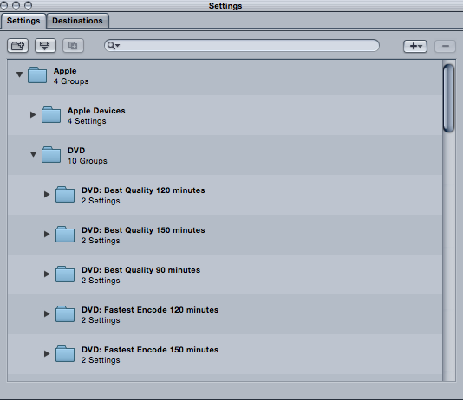Select DVD: Best Quality 150 minutes label
The width and height of the screenshot is (463, 400).
(143, 230)
